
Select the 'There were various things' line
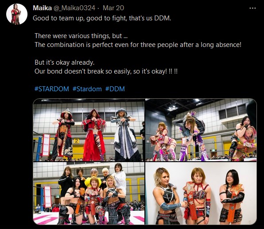[x=81, y=36]
